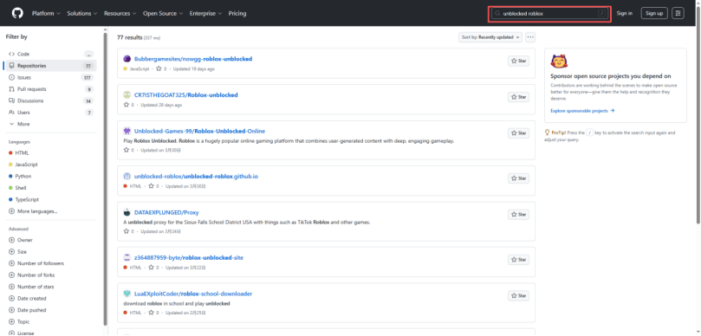Show More languages in the filter

pos(33,211)
